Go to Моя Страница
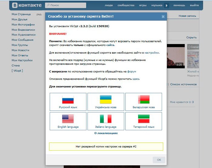 [x=21, y=14]
